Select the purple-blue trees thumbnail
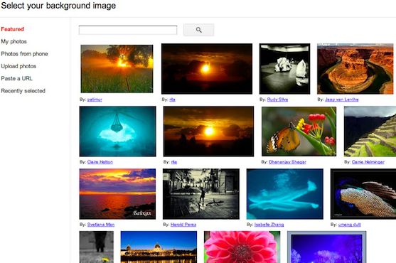 [327, 247]
